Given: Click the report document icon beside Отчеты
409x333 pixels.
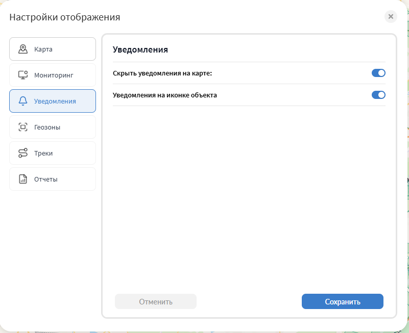Looking at the screenshot, I should [23, 180].
